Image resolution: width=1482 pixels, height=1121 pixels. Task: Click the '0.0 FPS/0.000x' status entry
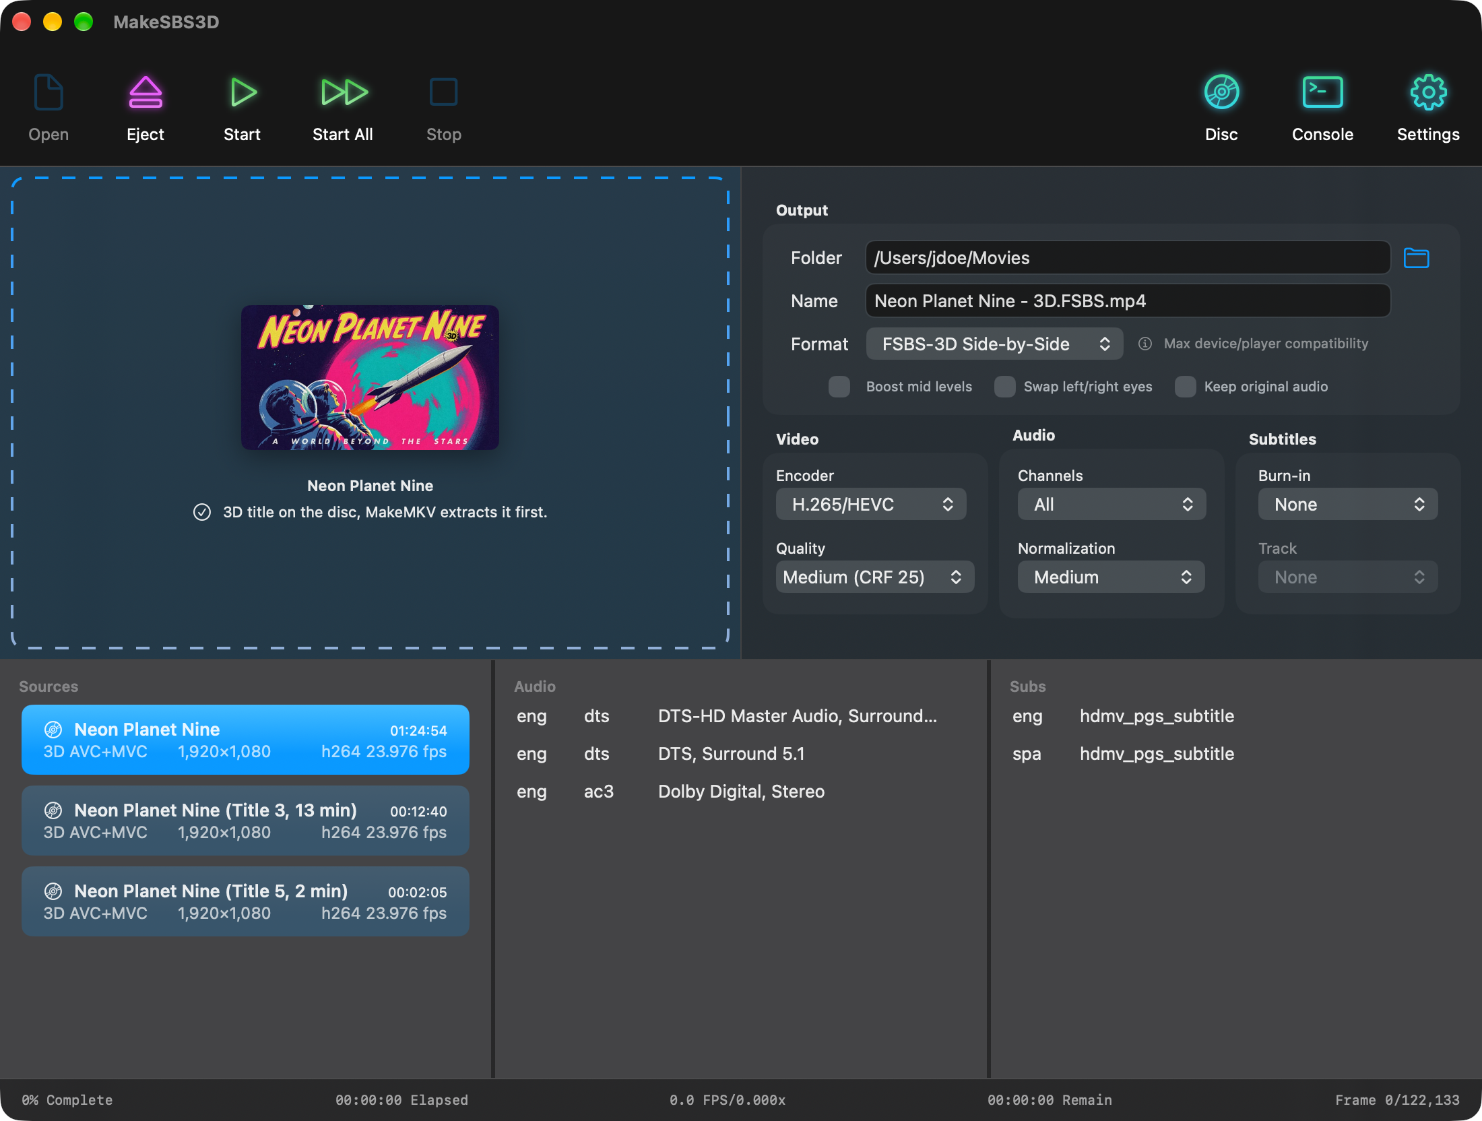(728, 1100)
